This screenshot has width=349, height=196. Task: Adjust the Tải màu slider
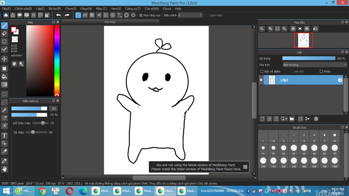click(x=36, y=132)
